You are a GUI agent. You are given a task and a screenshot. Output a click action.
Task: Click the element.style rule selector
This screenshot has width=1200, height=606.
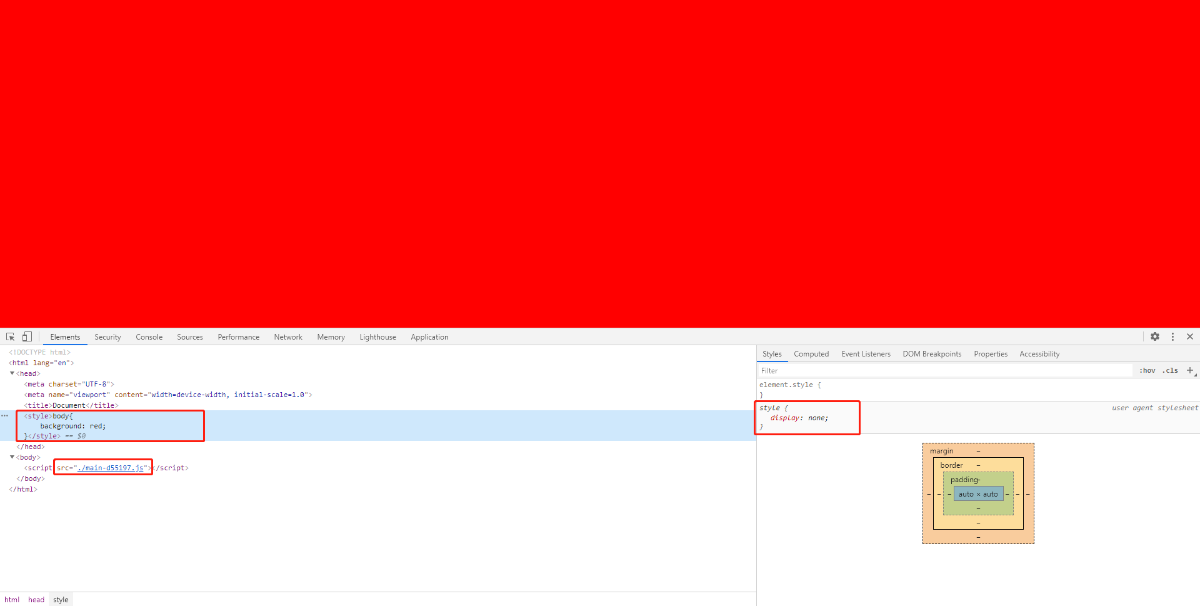coord(786,385)
